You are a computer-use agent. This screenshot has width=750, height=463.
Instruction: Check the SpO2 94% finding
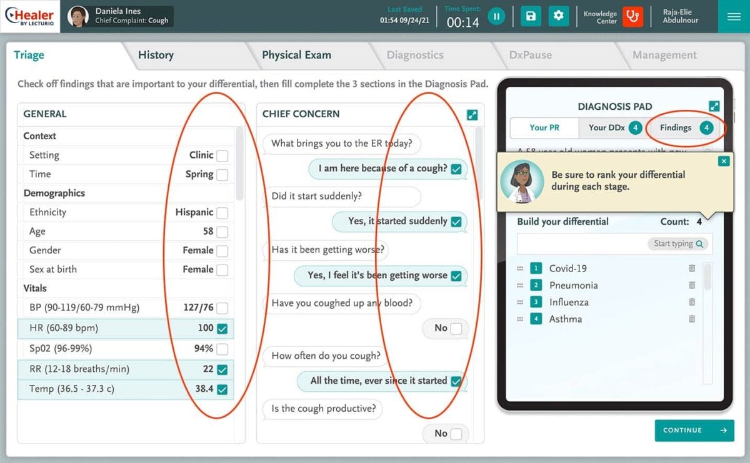pyautogui.click(x=222, y=349)
